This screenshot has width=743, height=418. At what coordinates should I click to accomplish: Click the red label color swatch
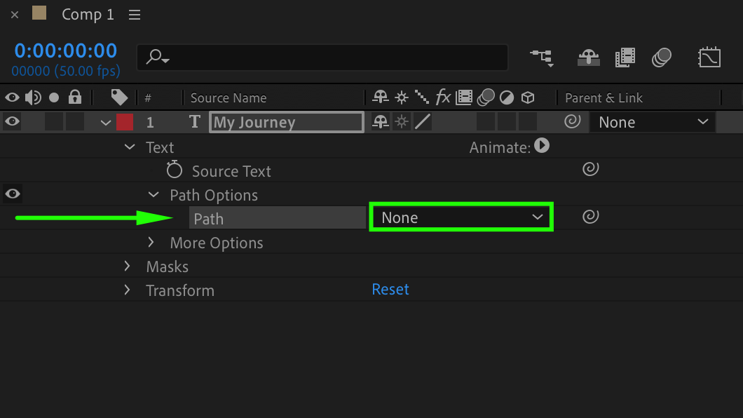tap(125, 122)
